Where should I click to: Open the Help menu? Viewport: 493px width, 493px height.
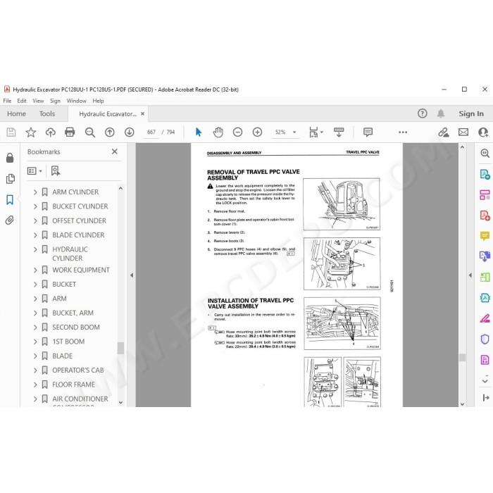tap(98, 101)
